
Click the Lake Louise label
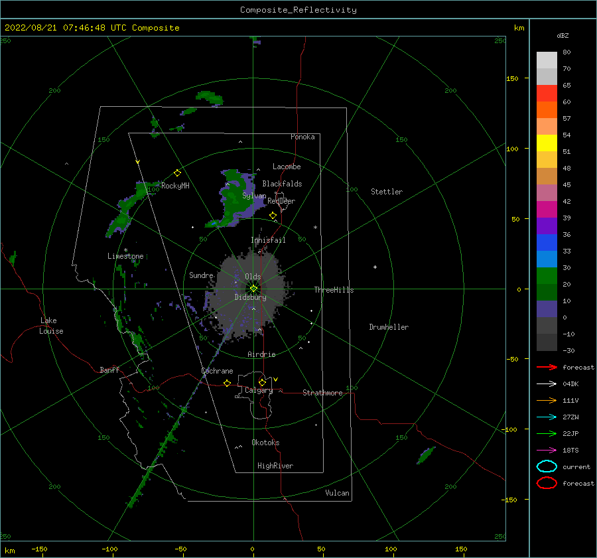pyautogui.click(x=51, y=326)
